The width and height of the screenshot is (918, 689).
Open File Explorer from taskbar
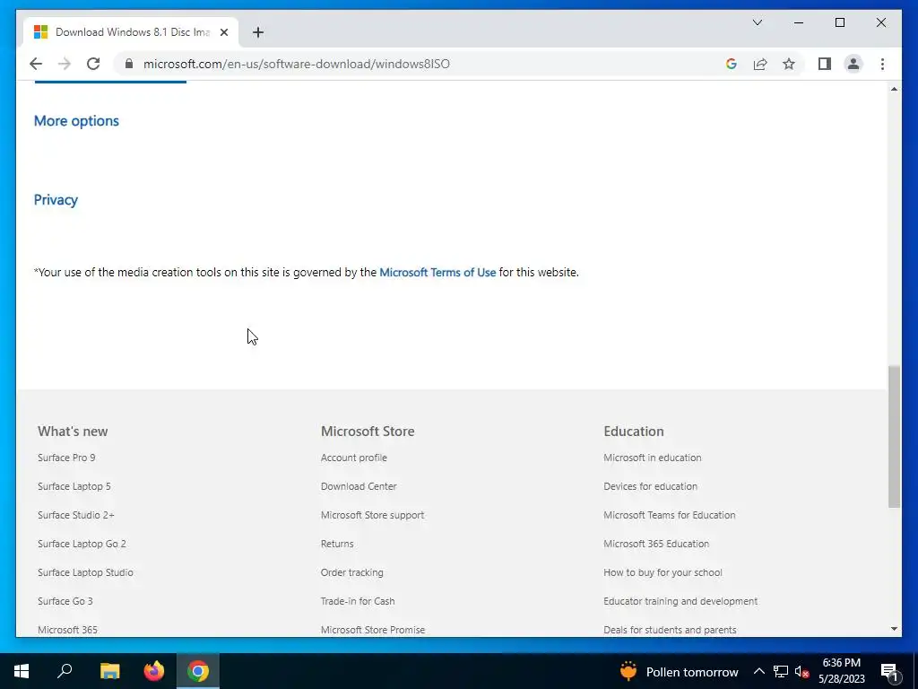[x=109, y=671]
